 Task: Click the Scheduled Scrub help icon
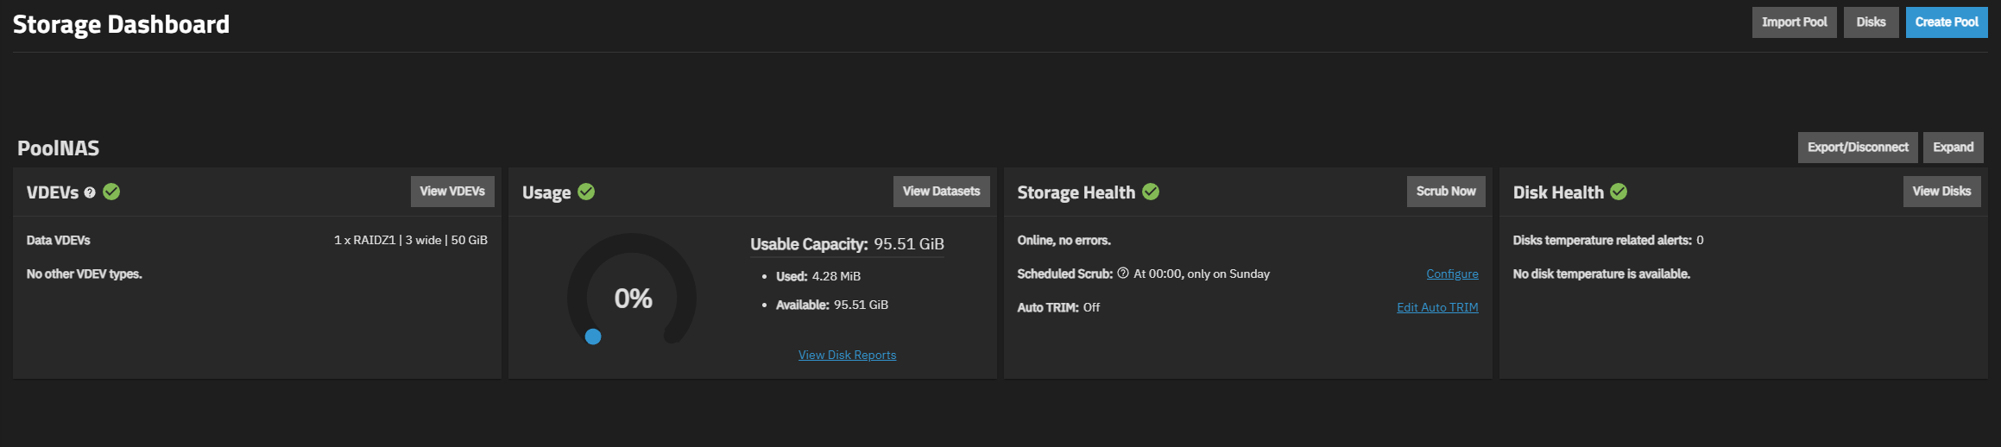click(1123, 274)
